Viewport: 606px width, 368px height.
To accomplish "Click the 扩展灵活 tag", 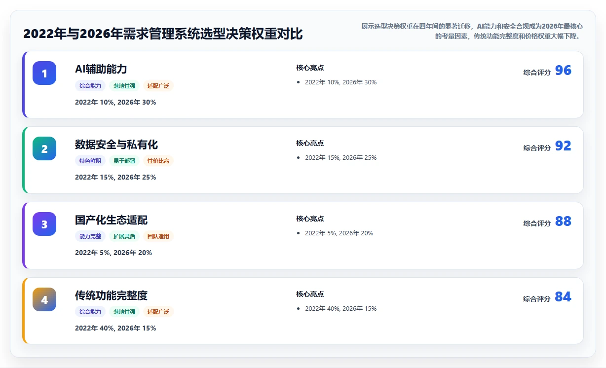I will [x=124, y=236].
